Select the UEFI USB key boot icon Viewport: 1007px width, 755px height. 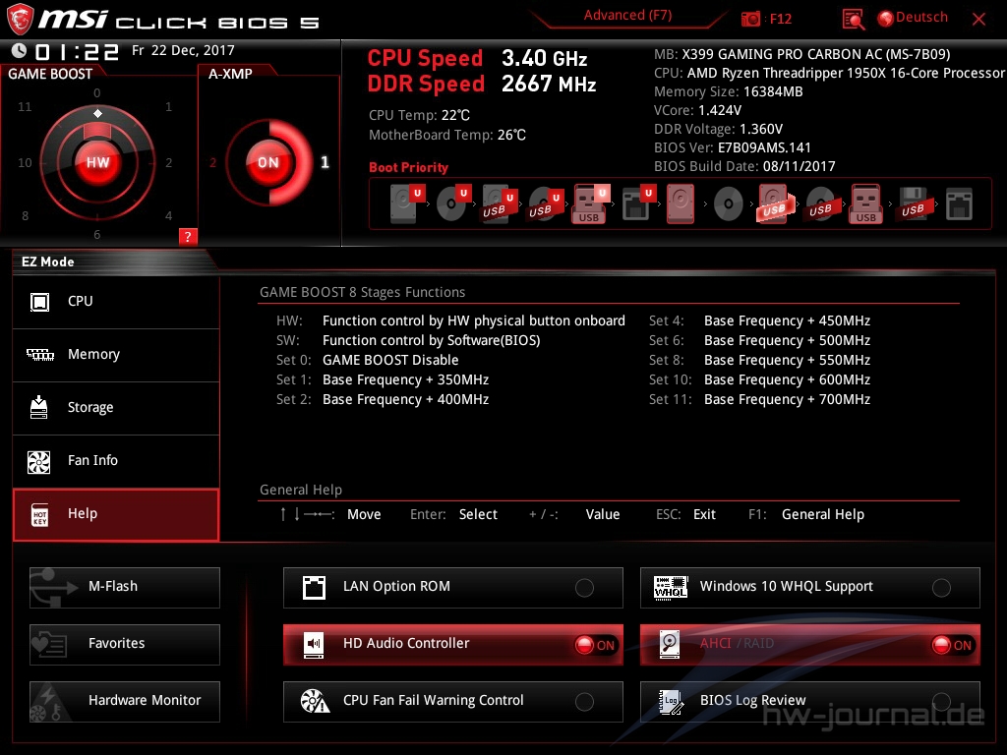click(x=590, y=203)
